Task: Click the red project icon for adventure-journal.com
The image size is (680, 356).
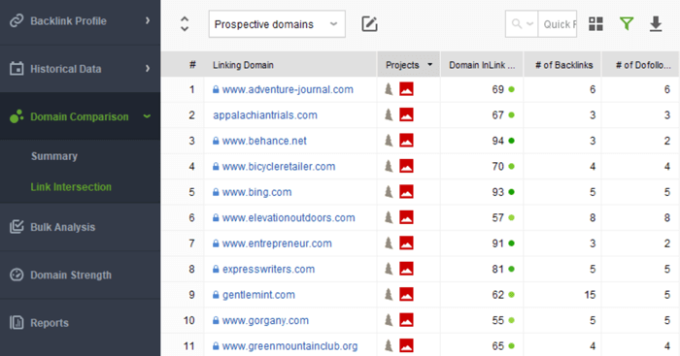Action: (x=406, y=89)
